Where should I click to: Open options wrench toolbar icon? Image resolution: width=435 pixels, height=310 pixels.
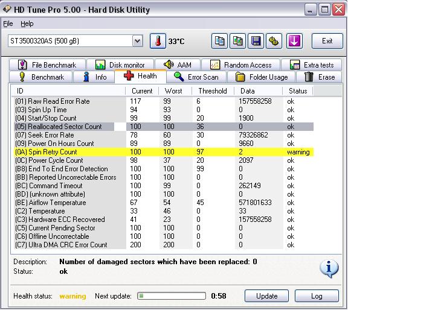click(274, 41)
